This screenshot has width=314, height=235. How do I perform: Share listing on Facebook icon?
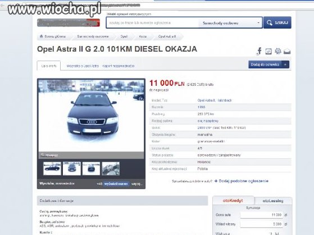[259, 51]
